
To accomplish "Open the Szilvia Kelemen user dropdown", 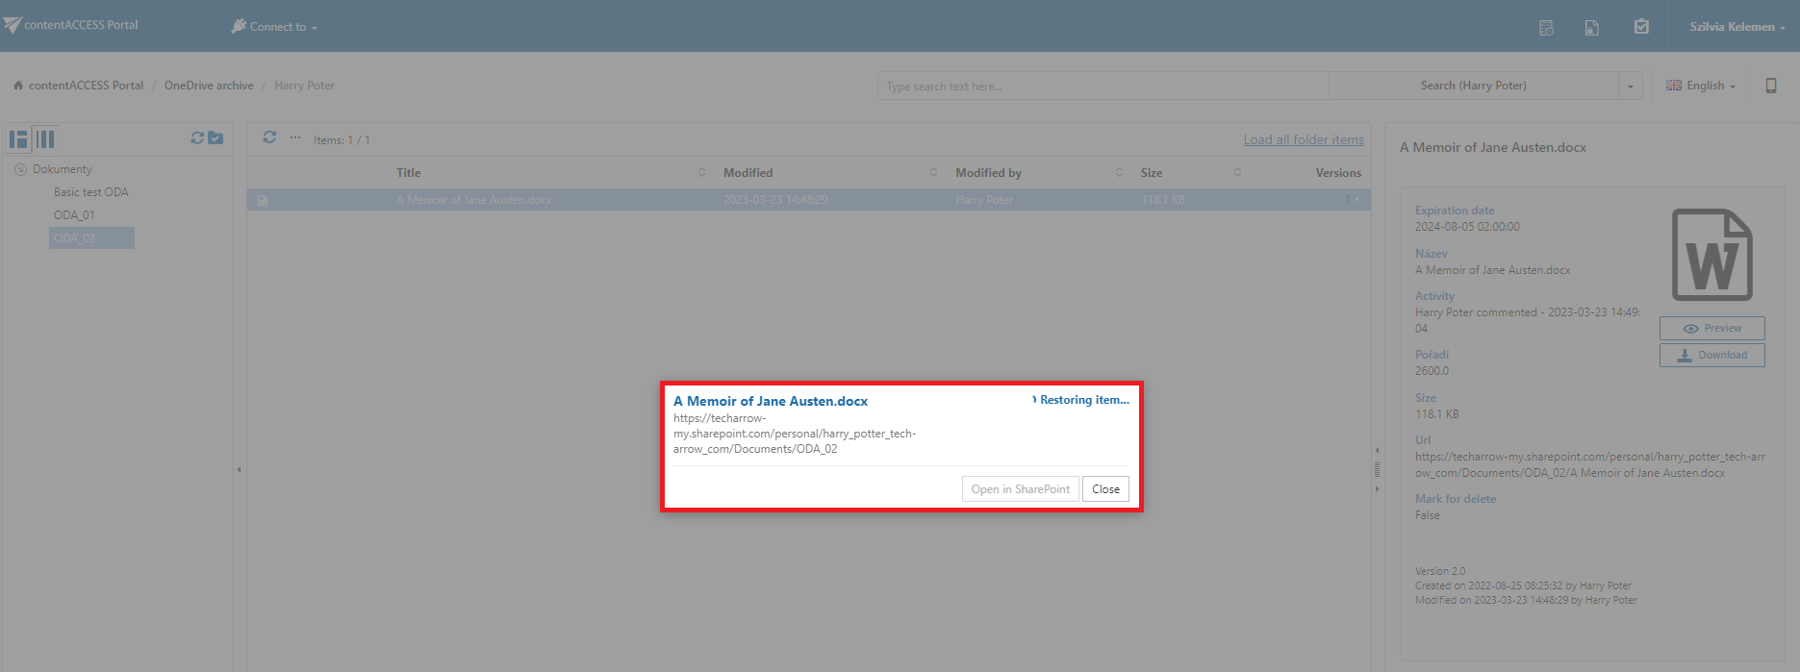I will coord(1737,27).
